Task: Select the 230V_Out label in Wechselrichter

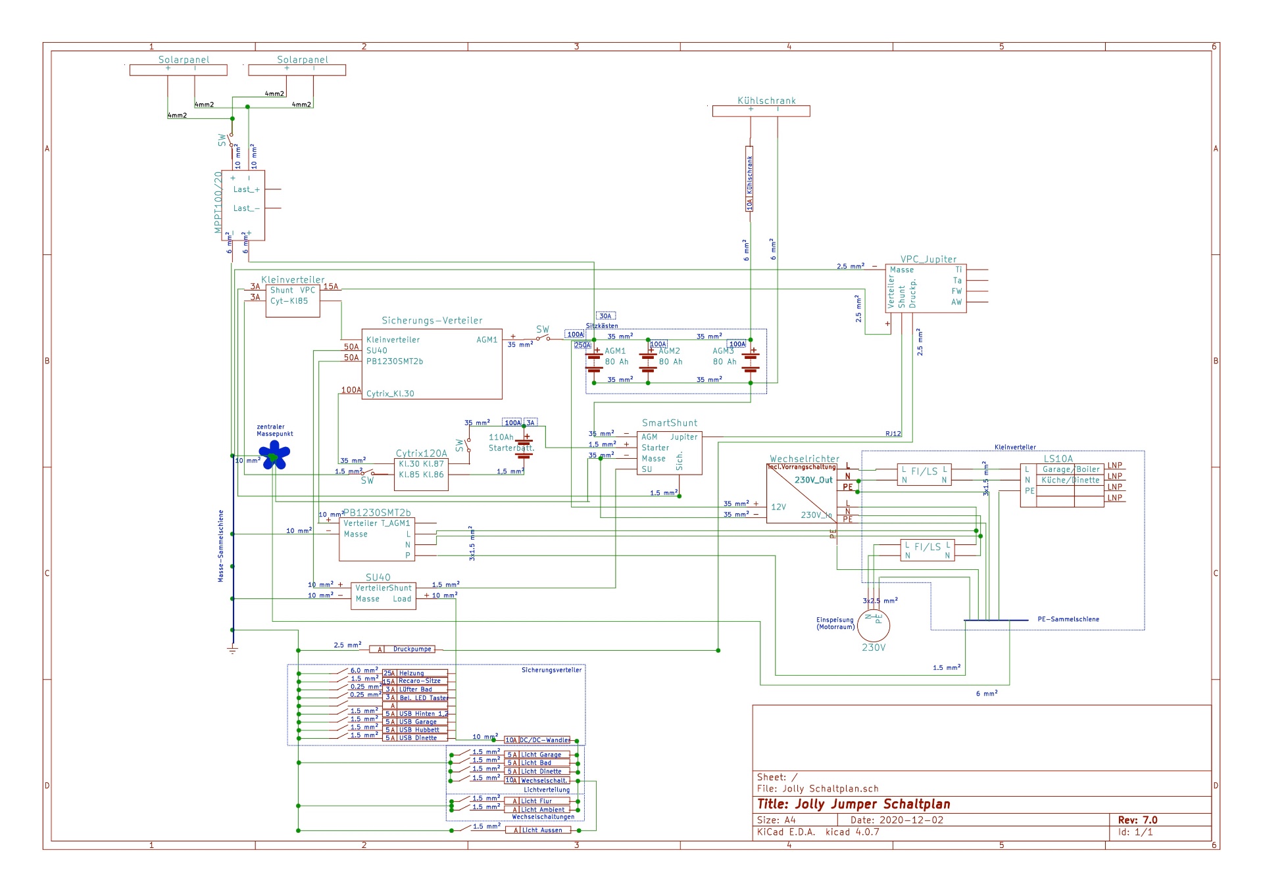Action: tap(813, 481)
